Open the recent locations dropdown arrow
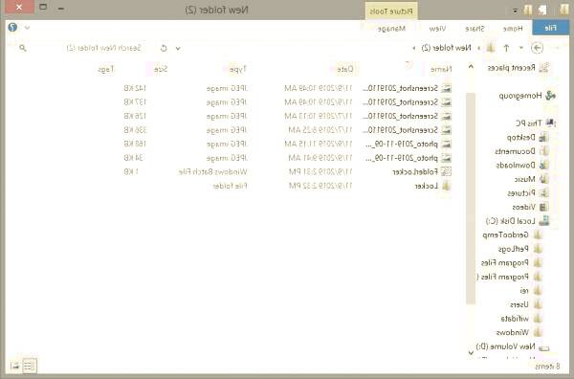Screen dimensions: 574x379 click(521, 48)
